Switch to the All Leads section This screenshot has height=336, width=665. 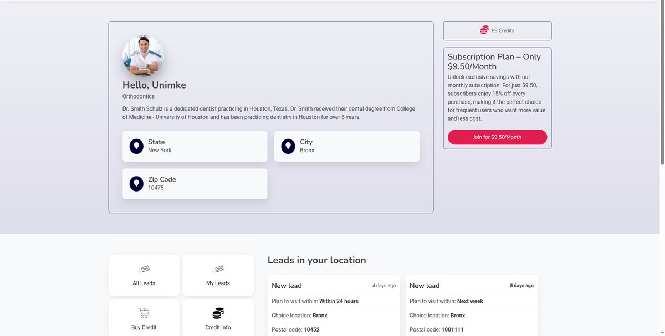click(x=144, y=275)
